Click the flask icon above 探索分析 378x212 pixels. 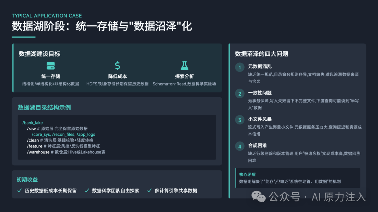point(184,66)
